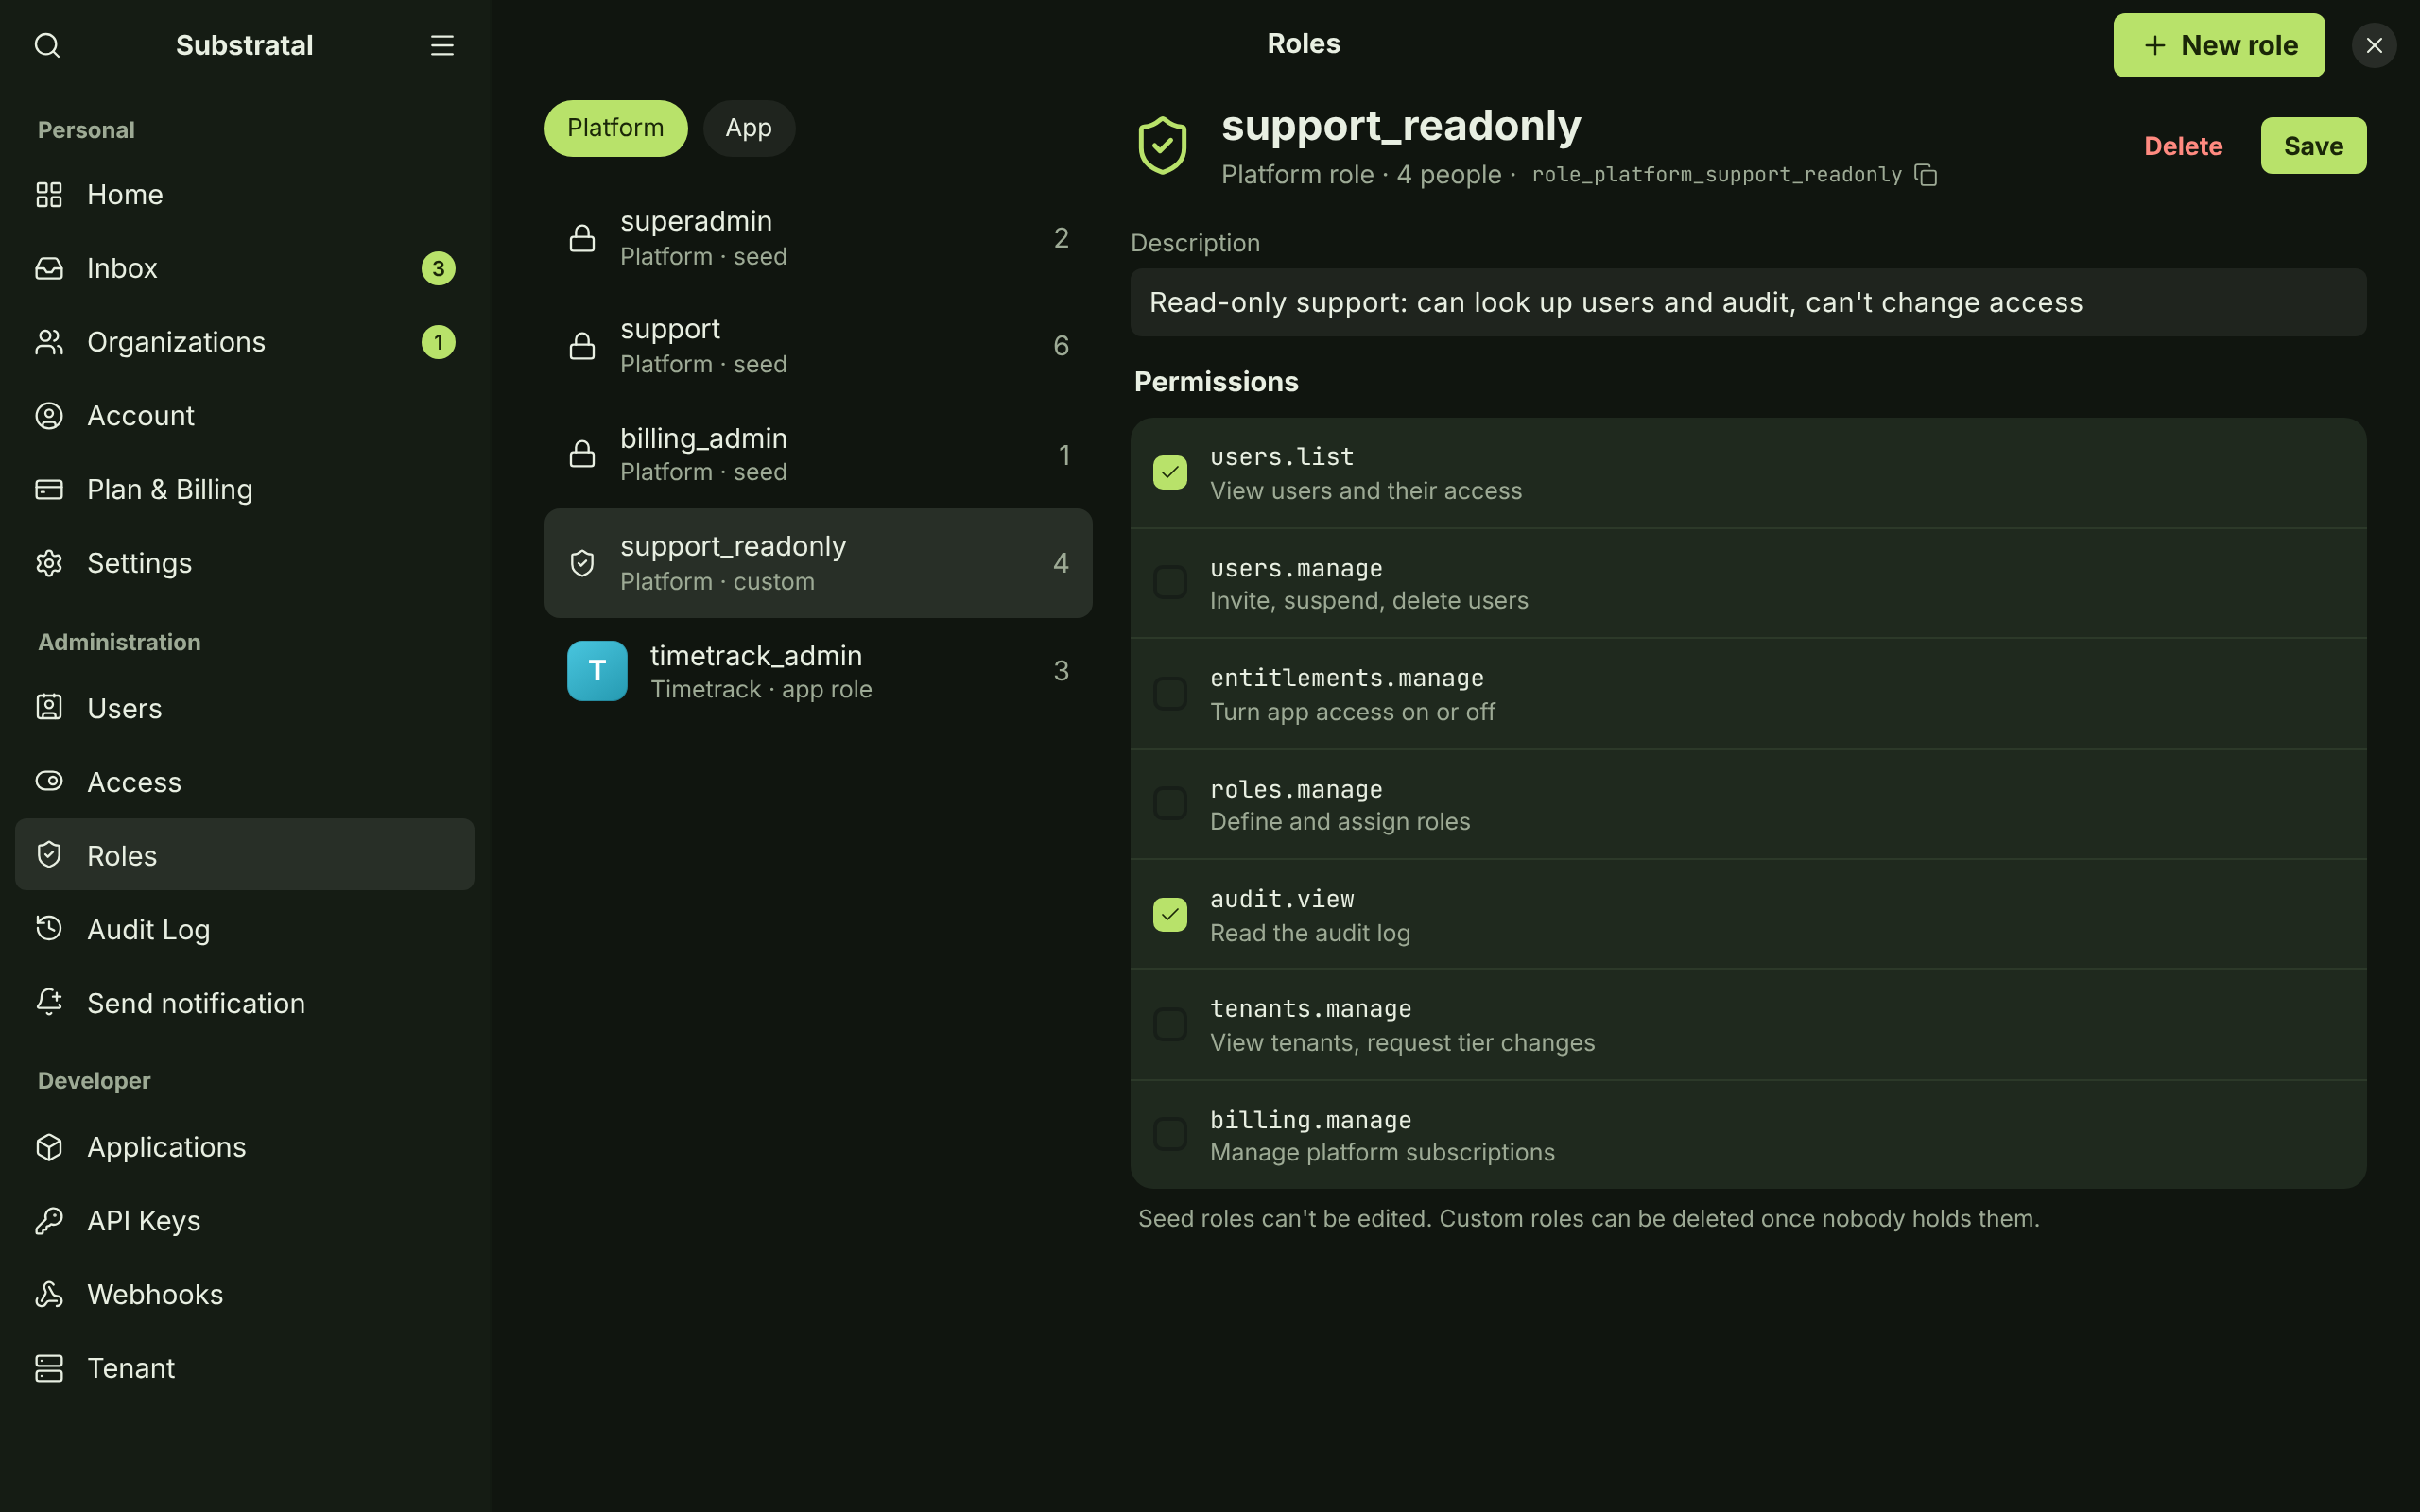Switch to the App roles tab

pos(748,128)
